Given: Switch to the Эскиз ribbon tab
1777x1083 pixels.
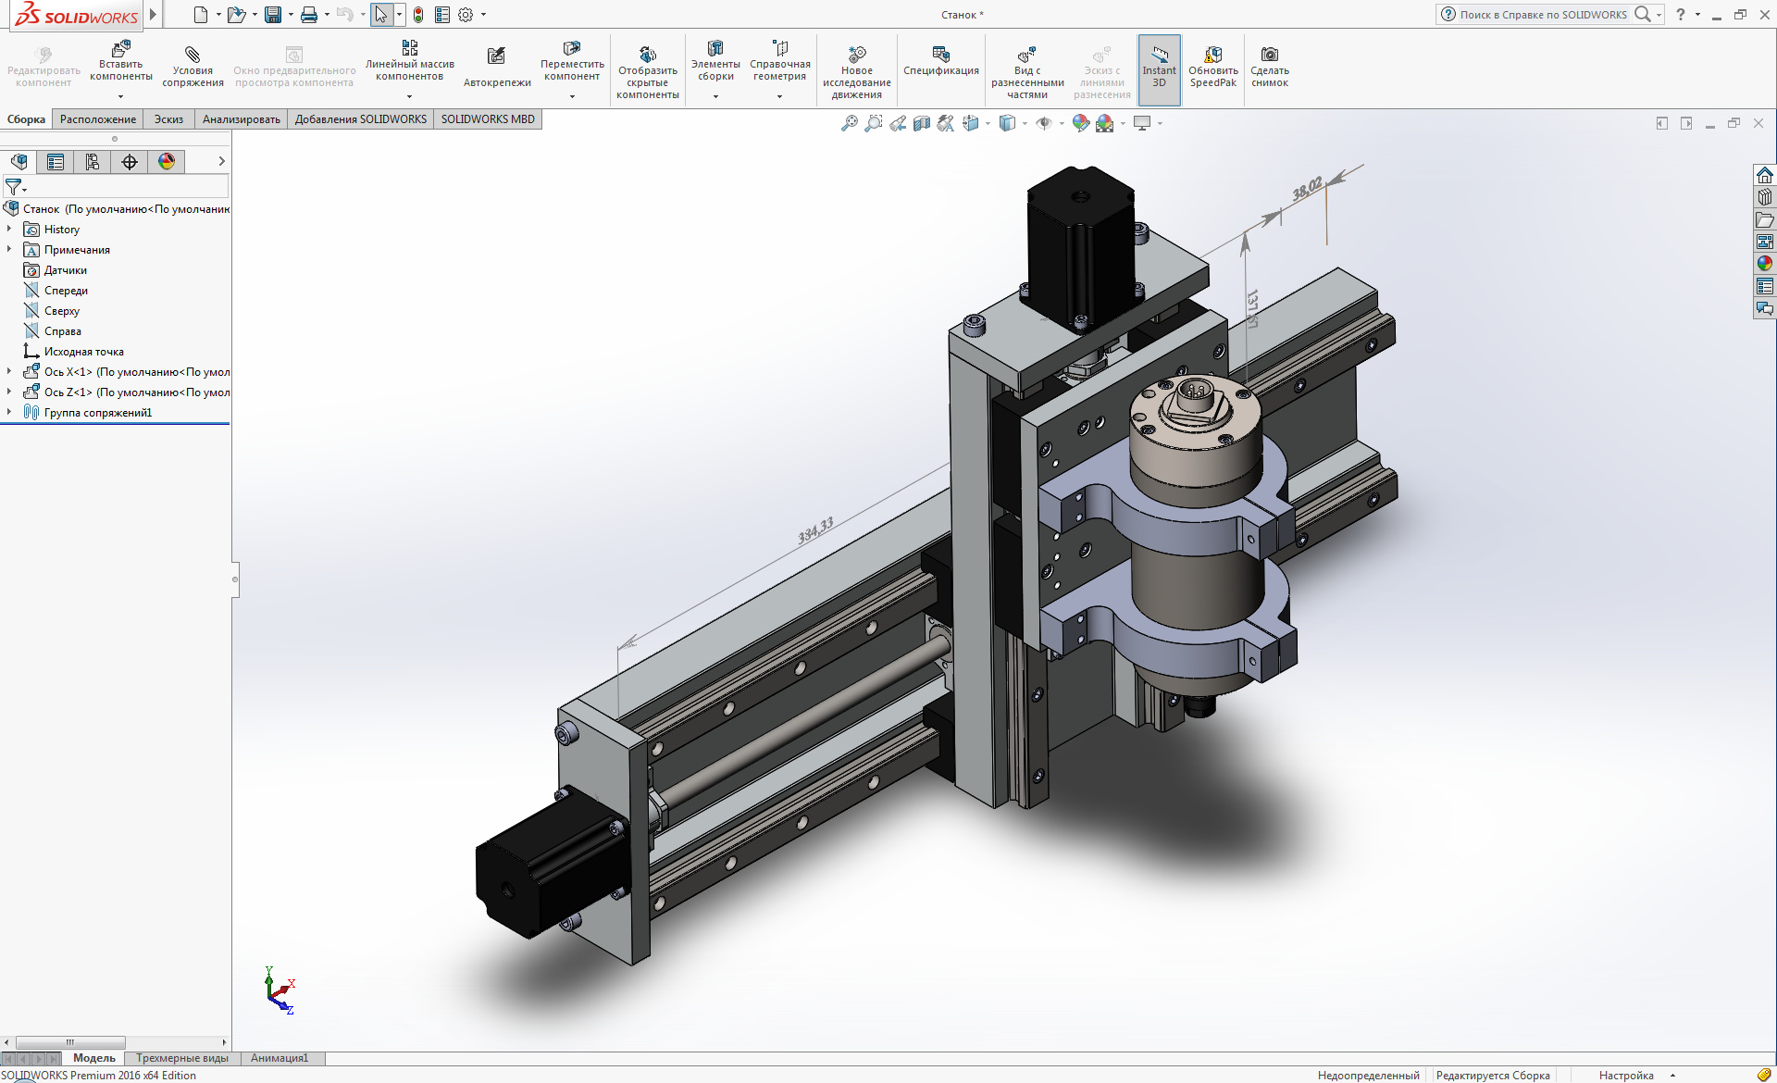Looking at the screenshot, I should (168, 119).
